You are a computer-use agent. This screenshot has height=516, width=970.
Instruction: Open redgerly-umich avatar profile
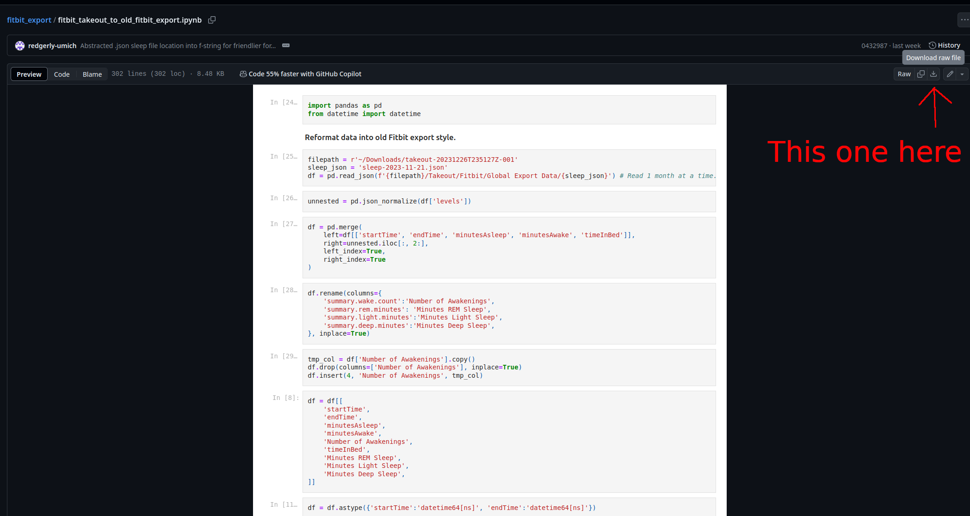20,46
